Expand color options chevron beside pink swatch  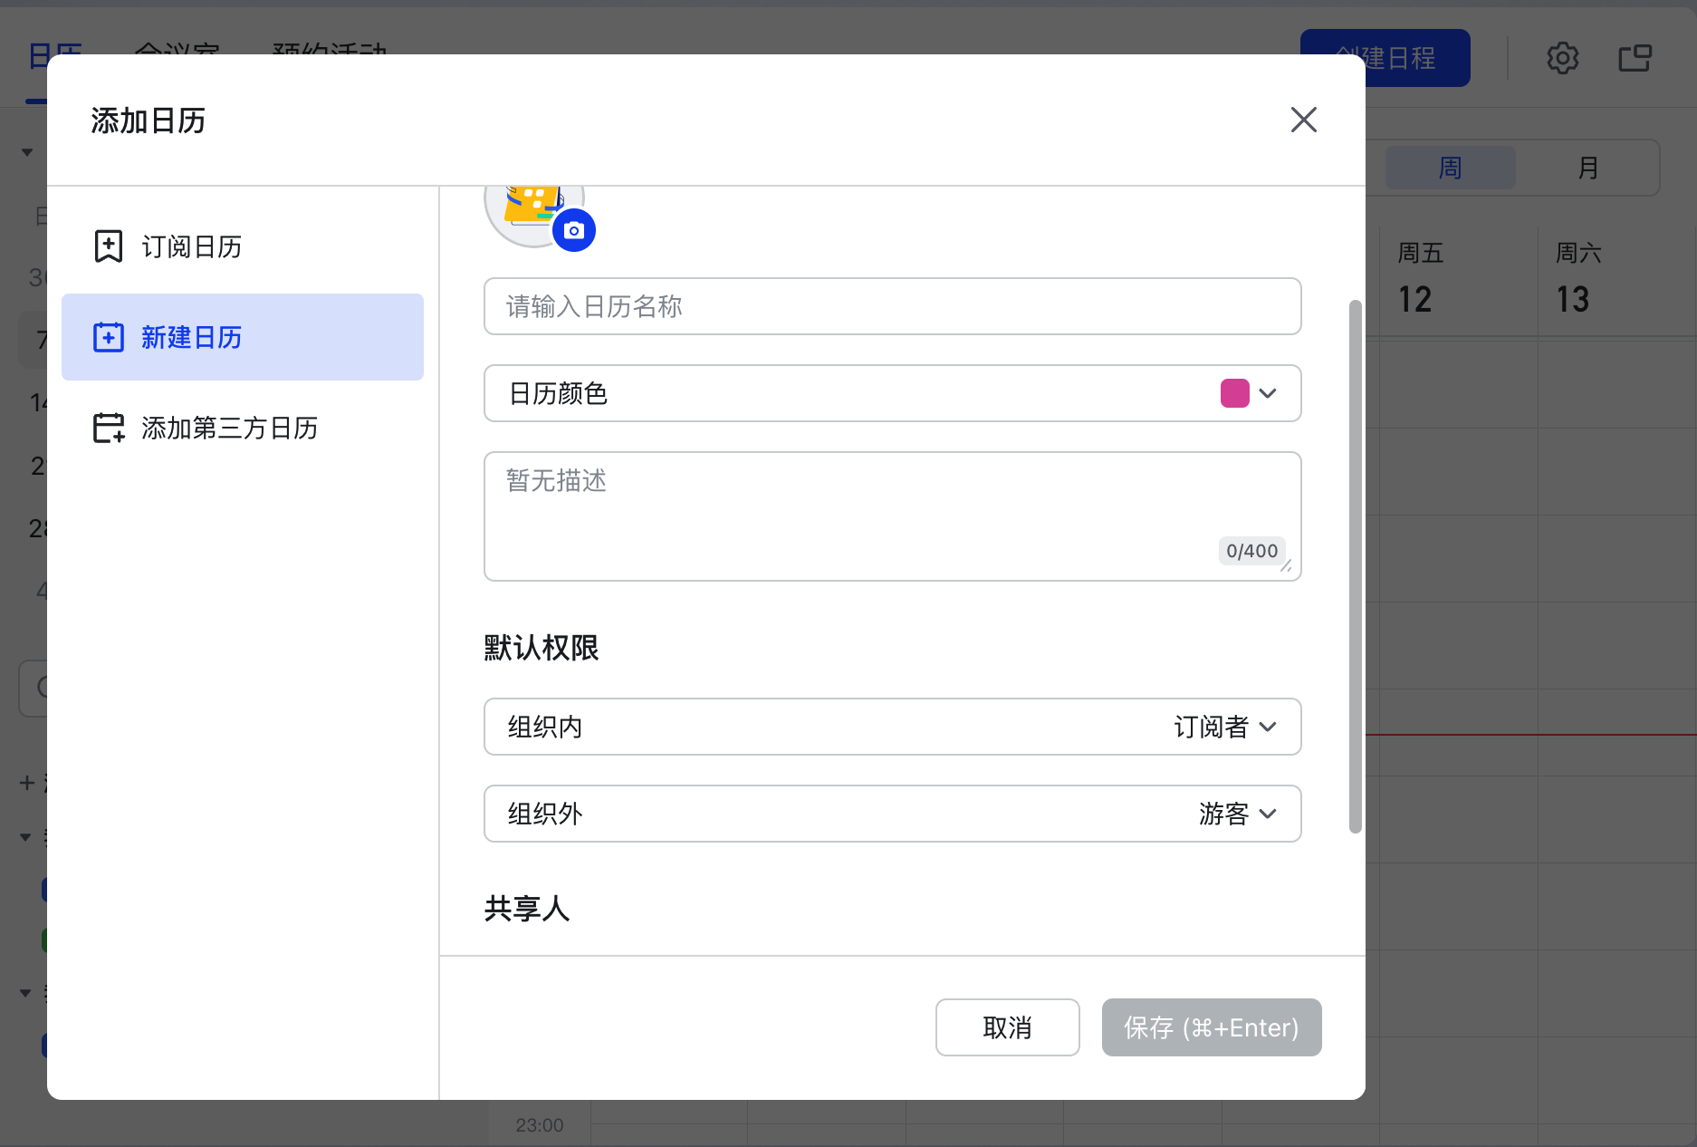(1268, 393)
